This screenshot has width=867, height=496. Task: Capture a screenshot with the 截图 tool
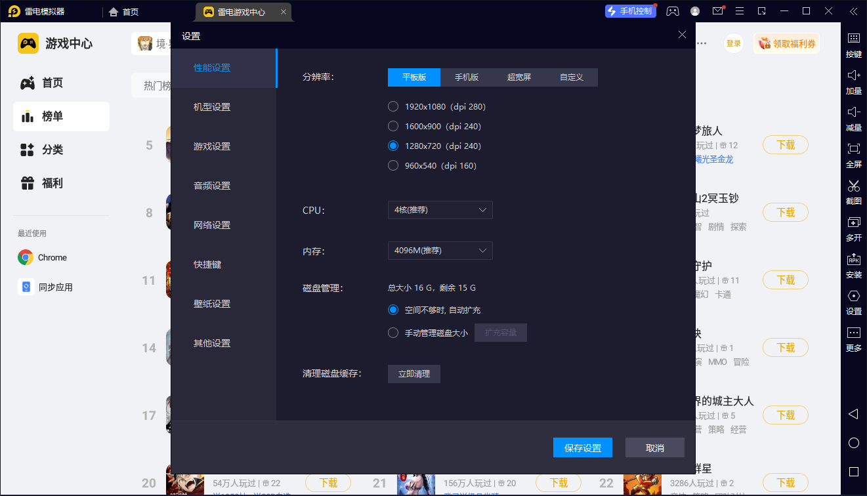853,193
